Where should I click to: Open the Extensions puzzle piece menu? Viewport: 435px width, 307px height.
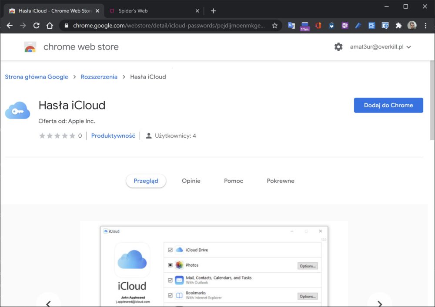tap(398, 26)
